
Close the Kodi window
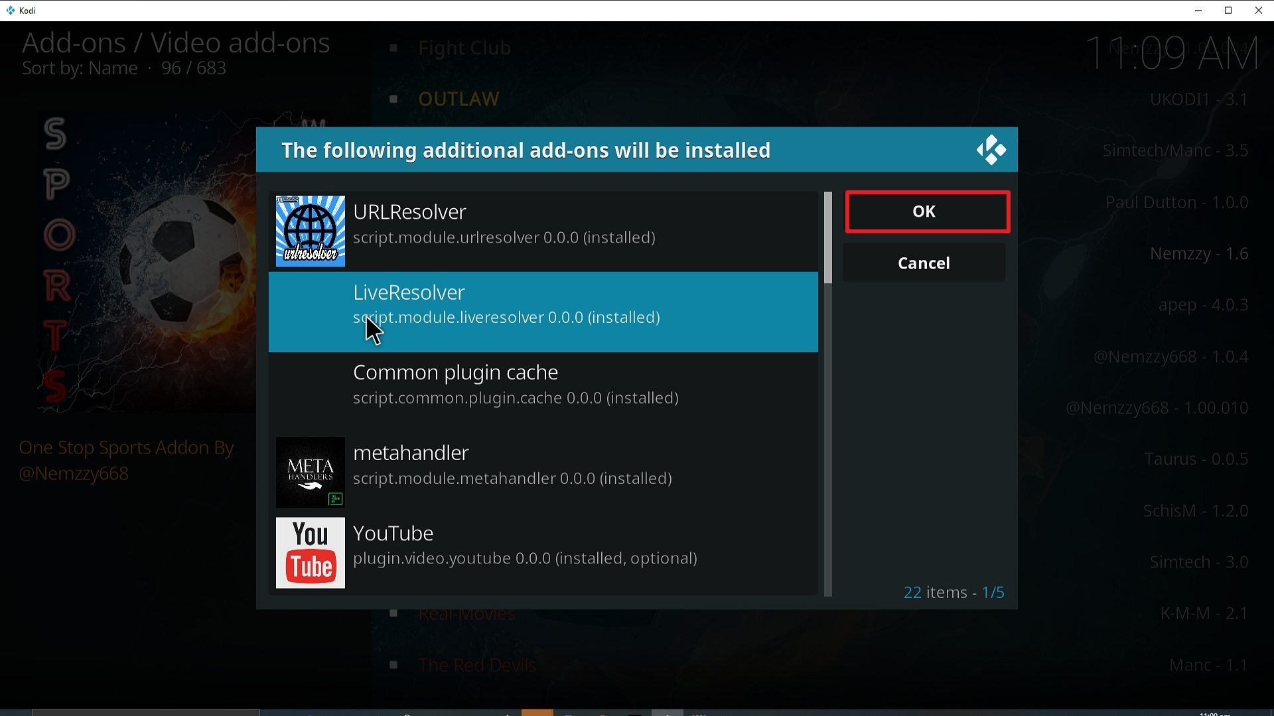(1259, 11)
